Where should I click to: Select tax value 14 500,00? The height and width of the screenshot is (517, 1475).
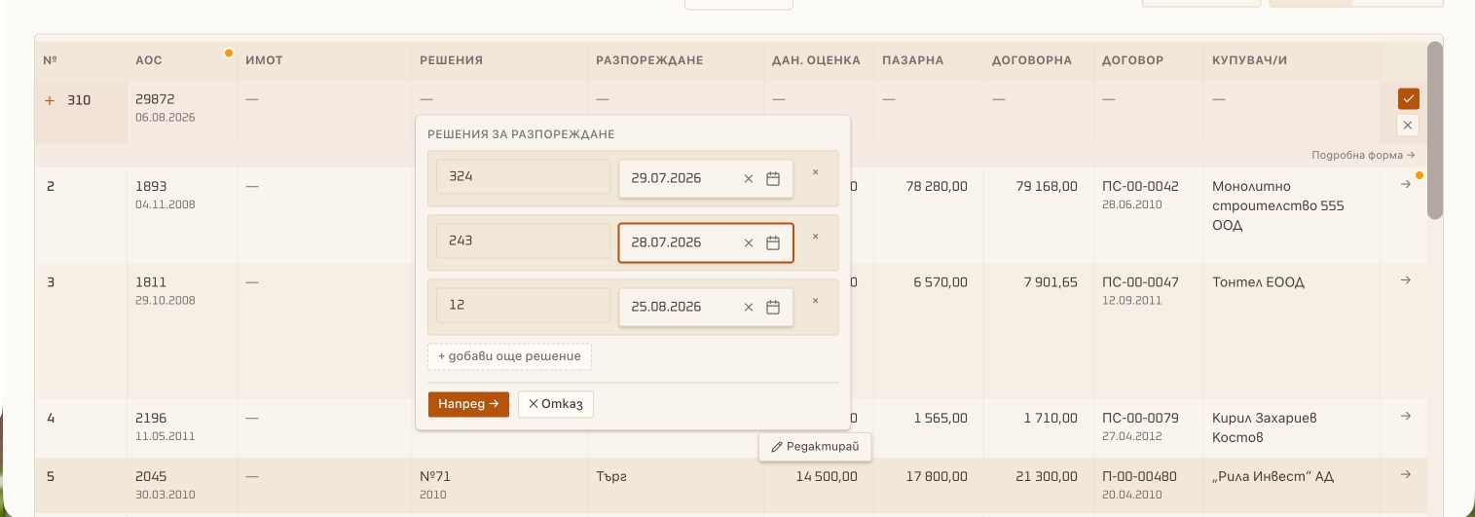pos(827,476)
